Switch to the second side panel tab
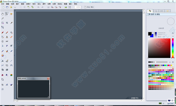The height and width of the screenshot is (106, 176). click(156, 11)
